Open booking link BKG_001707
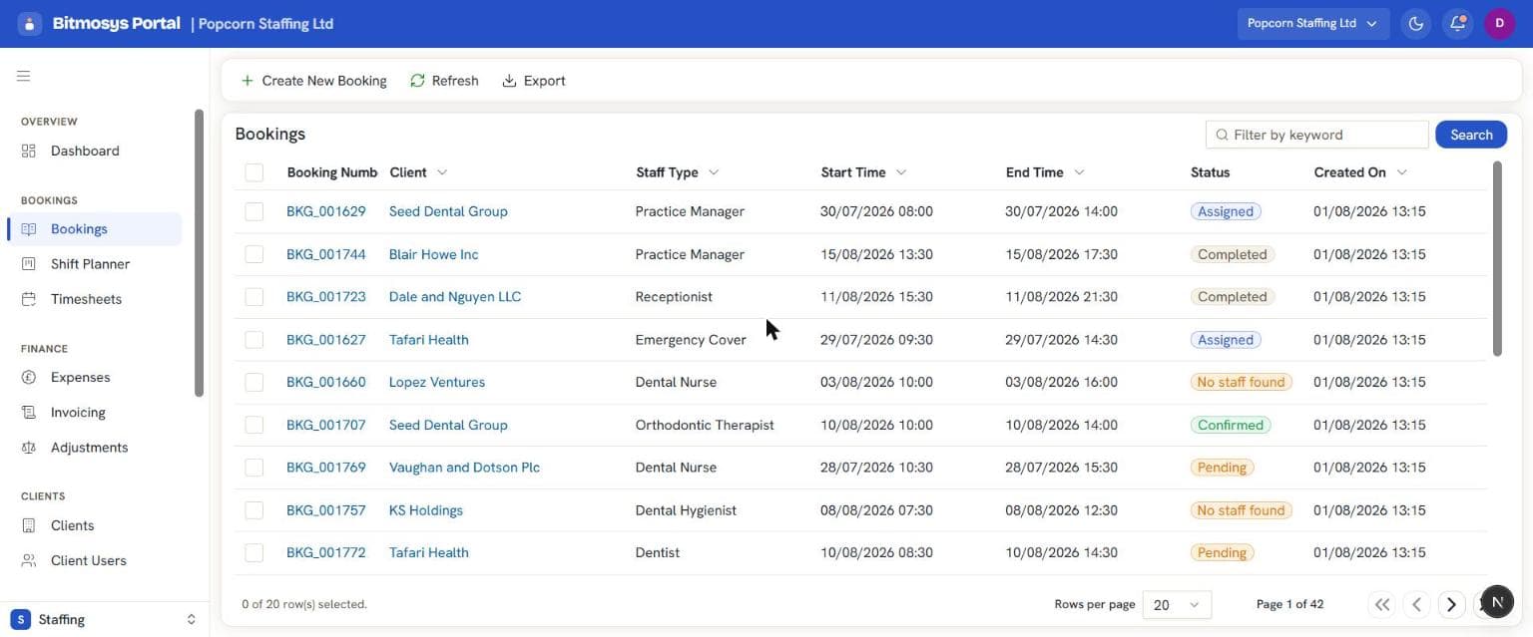Viewport: 1533px width, 637px height. [x=326, y=425]
